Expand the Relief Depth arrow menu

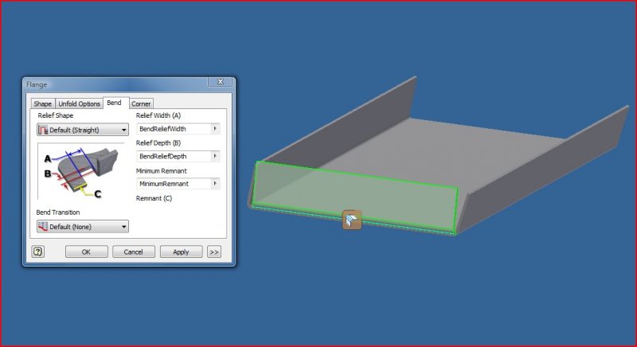(215, 156)
